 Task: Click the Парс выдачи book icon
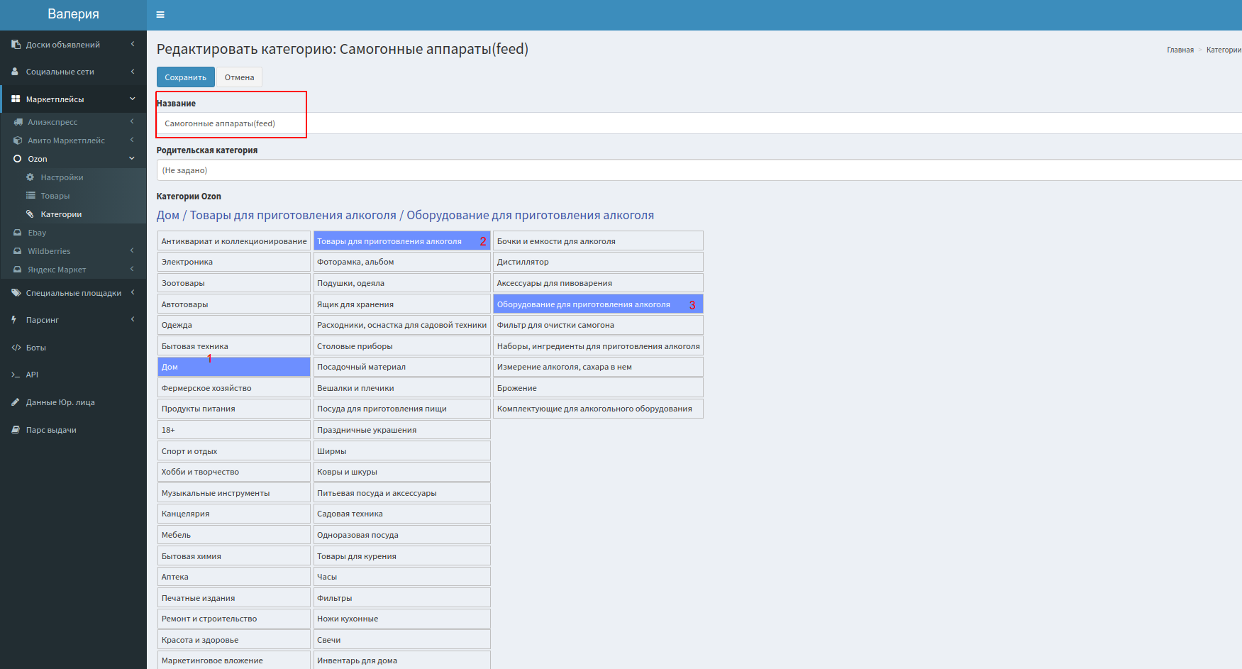click(x=15, y=430)
